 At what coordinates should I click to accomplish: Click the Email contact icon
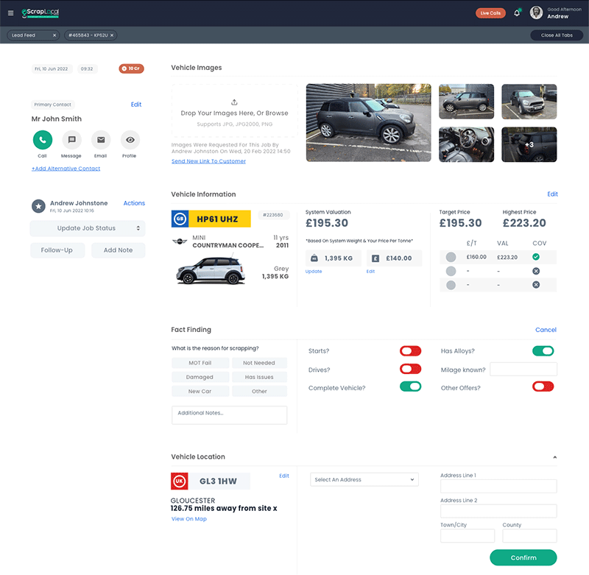click(x=101, y=140)
